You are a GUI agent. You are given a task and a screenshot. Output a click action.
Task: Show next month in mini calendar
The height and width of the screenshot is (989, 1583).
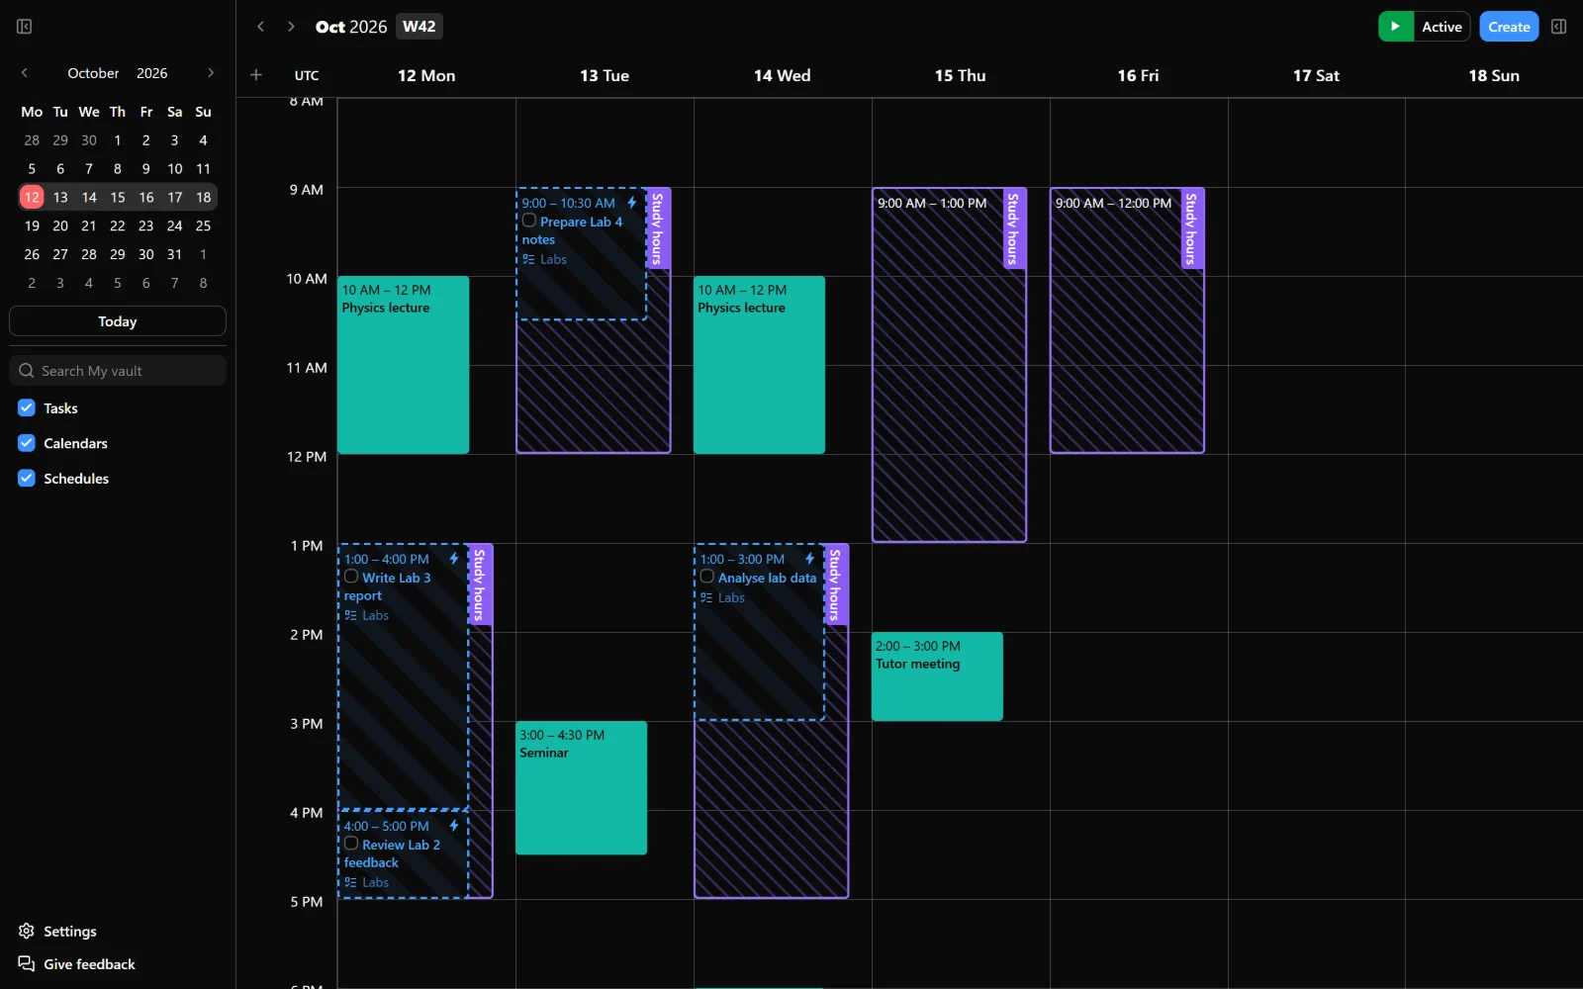click(x=211, y=73)
